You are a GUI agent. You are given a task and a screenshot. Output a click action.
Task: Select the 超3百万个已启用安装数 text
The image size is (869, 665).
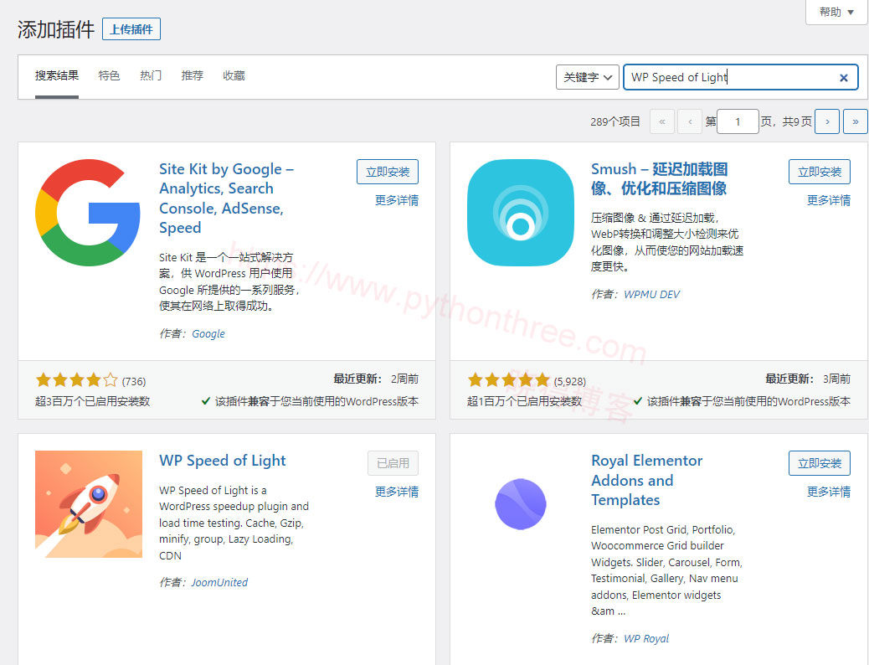(x=93, y=401)
